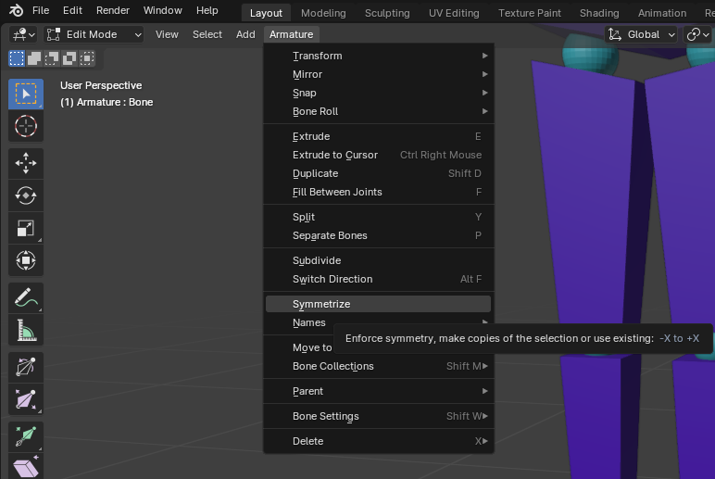Screen dimensions: 715x479
Task: Expand the Bone Collections submenu
Action: tap(379, 366)
